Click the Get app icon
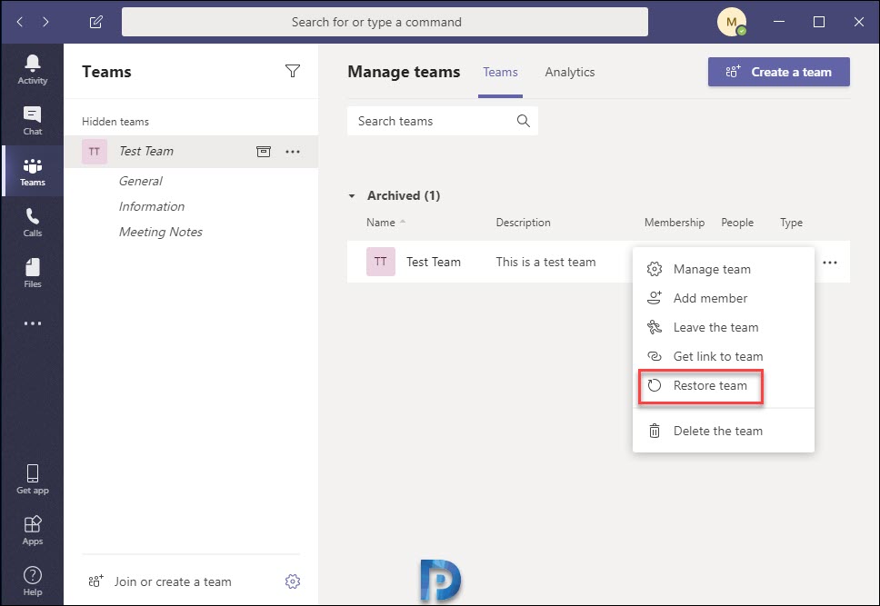880x606 pixels. (32, 479)
